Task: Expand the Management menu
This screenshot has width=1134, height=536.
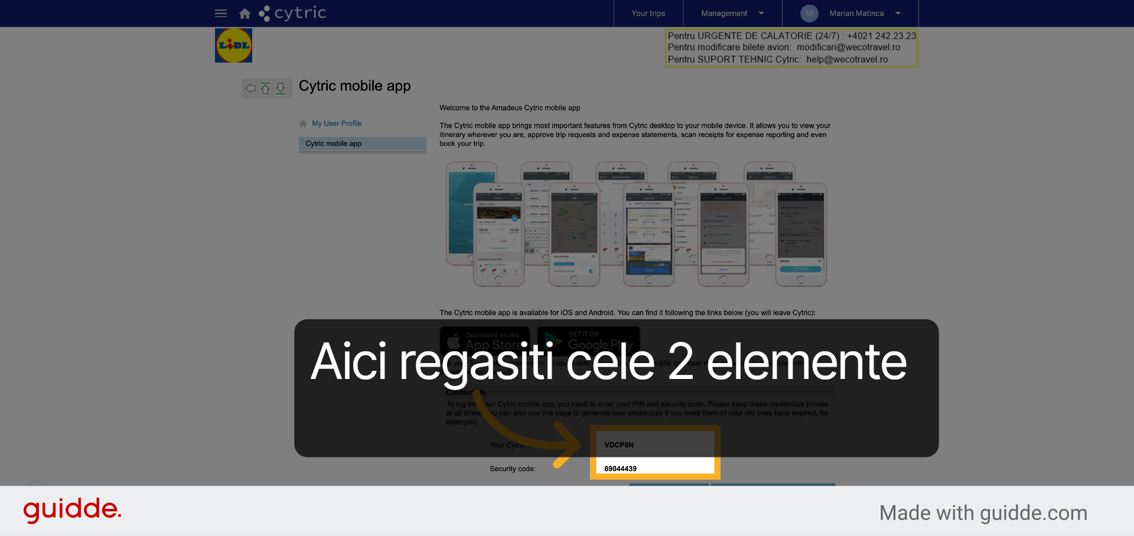Action: 732,13
